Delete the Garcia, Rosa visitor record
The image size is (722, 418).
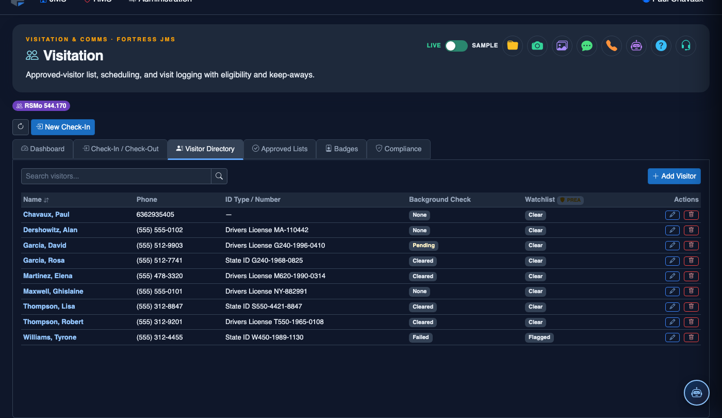691,261
